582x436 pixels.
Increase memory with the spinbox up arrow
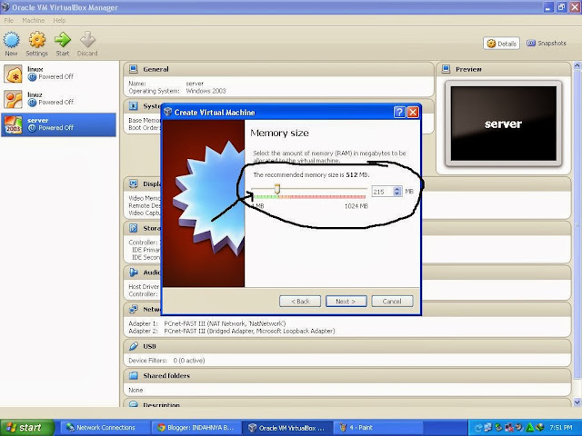point(397,189)
